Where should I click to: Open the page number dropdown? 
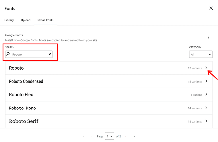(110, 136)
